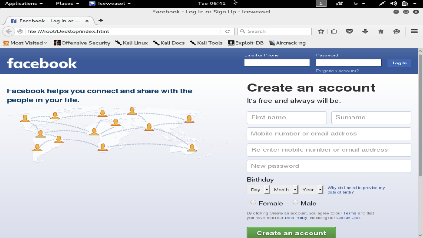The height and width of the screenshot is (238, 423).
Task: Expand the Most Visited bookmarks folder
Action: [x=25, y=43]
